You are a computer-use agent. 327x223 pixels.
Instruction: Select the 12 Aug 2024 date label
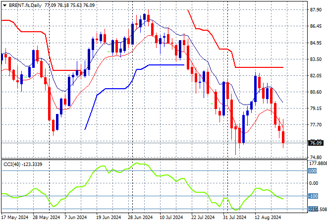(x=268, y=218)
